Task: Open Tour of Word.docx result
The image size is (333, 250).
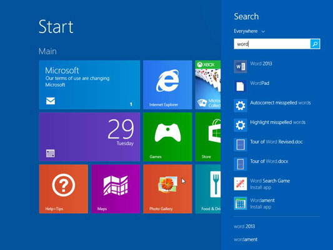Action: tap(269, 161)
